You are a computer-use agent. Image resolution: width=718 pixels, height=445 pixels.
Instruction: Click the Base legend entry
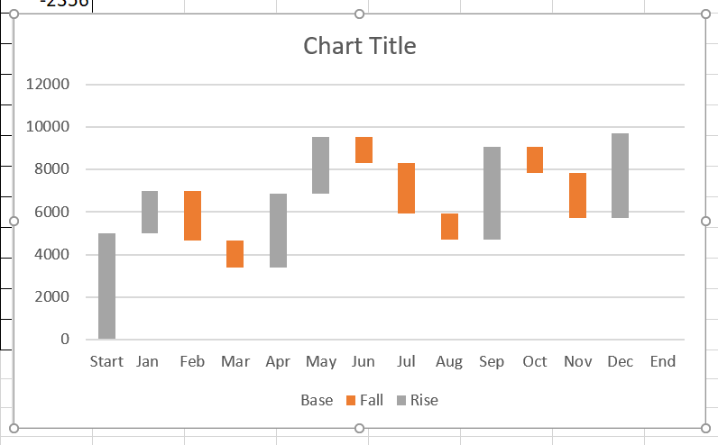[x=316, y=400]
